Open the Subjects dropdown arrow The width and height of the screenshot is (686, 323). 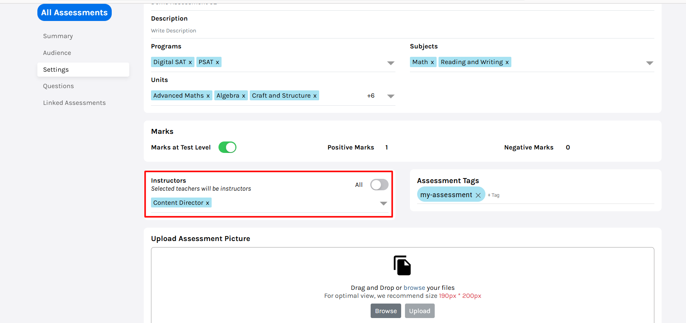tap(649, 63)
